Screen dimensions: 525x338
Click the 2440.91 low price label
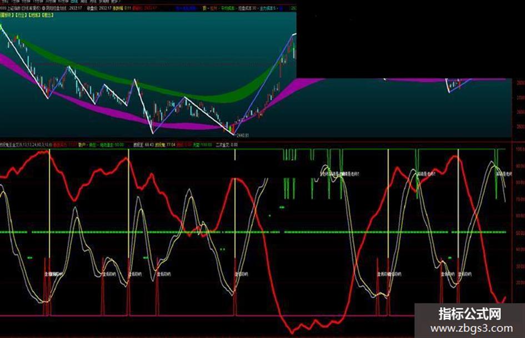tap(242, 135)
